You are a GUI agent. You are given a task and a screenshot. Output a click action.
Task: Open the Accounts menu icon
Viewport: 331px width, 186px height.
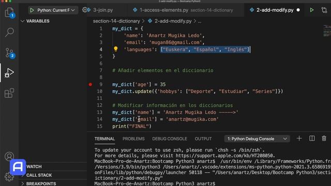point(9,156)
